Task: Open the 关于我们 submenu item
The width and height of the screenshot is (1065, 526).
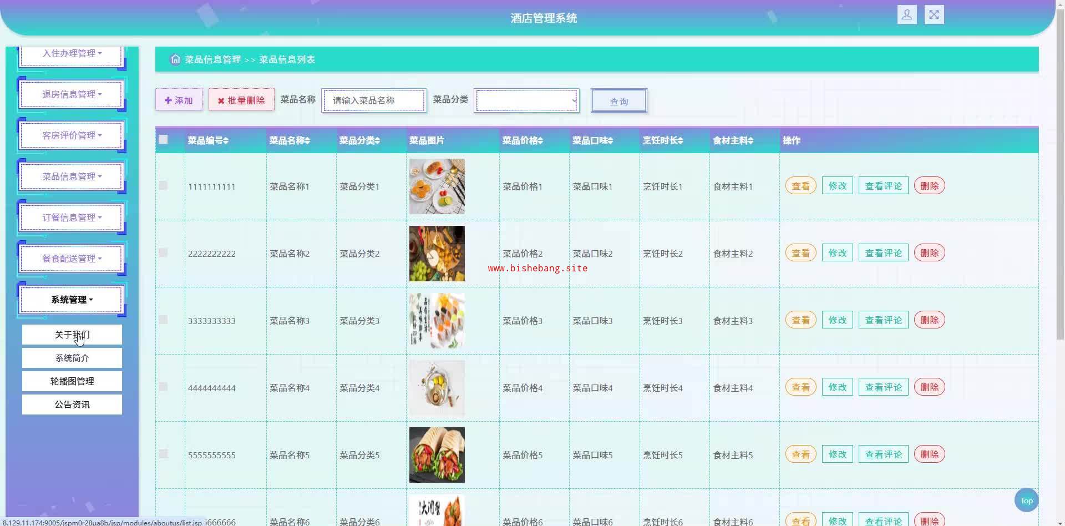Action: [72, 335]
